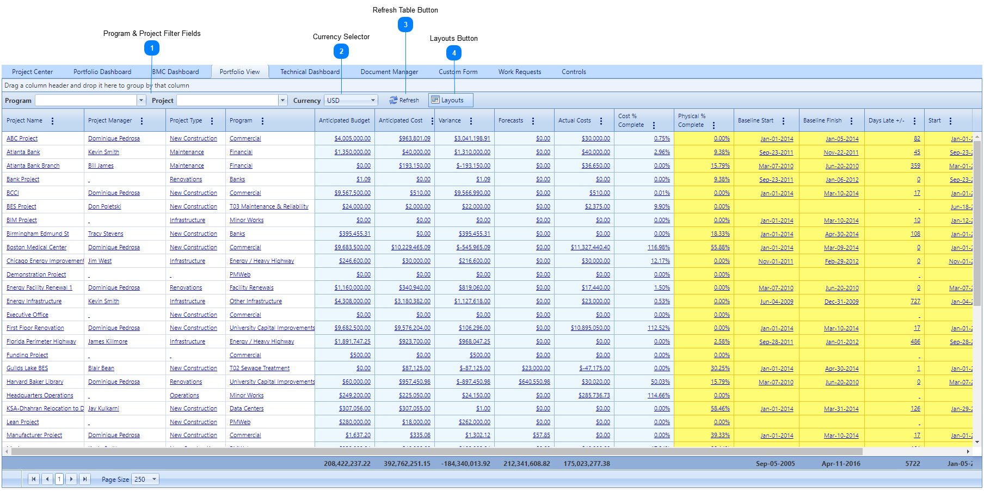Switch to Portfolio Dashboard tab
Screen dimensions: 984x491
[102, 72]
